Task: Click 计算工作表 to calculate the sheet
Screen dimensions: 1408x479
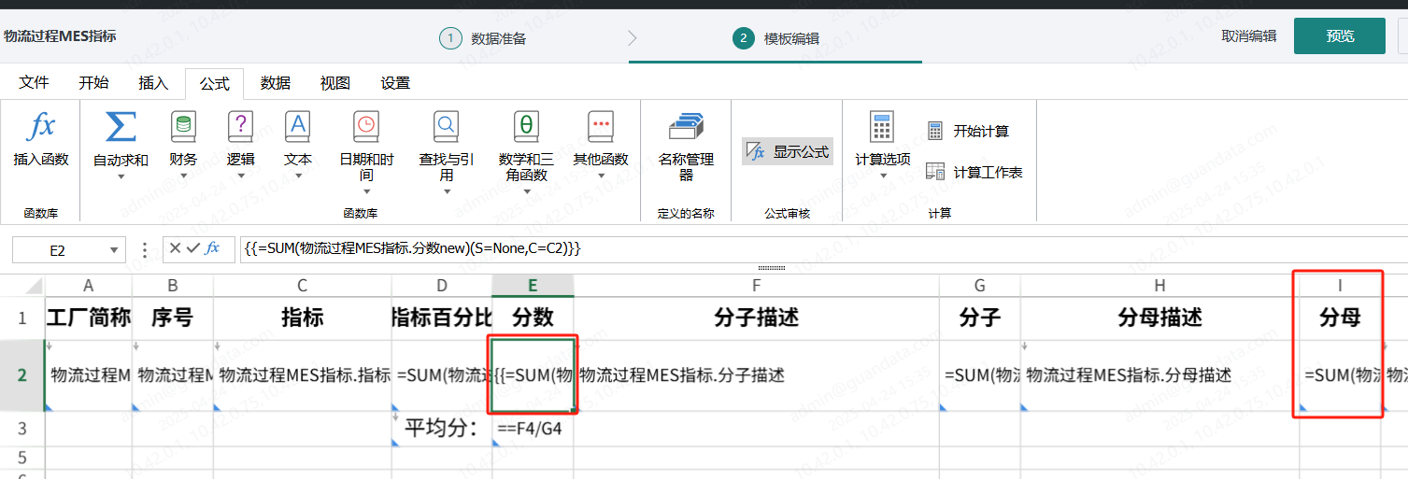Action: (x=974, y=172)
